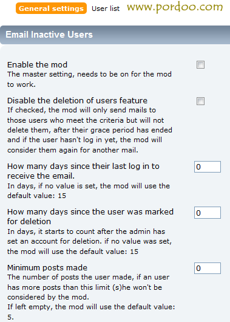Check Disable the deletion of users feature
This screenshot has height=322, width=230.
tap(200, 101)
